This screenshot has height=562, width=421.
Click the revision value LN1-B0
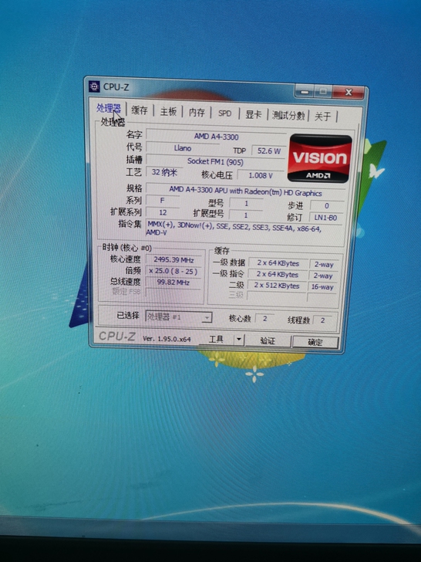click(x=325, y=218)
